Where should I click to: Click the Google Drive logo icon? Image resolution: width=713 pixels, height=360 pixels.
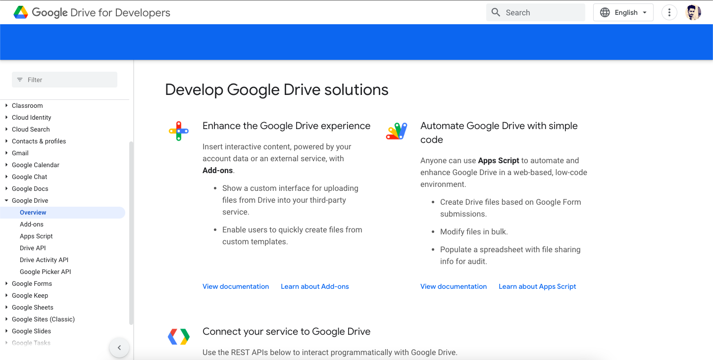tap(21, 12)
